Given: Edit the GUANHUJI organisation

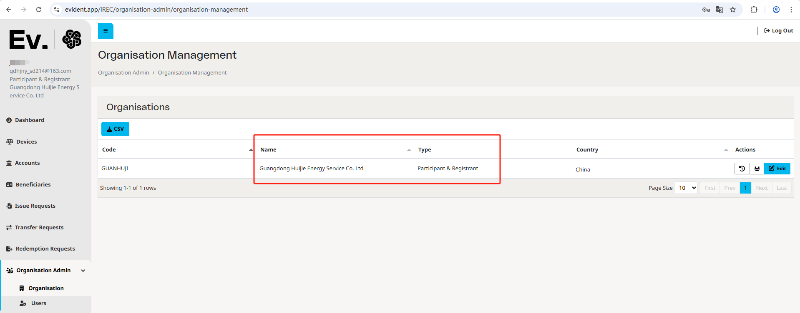Looking at the screenshot, I should tap(777, 169).
